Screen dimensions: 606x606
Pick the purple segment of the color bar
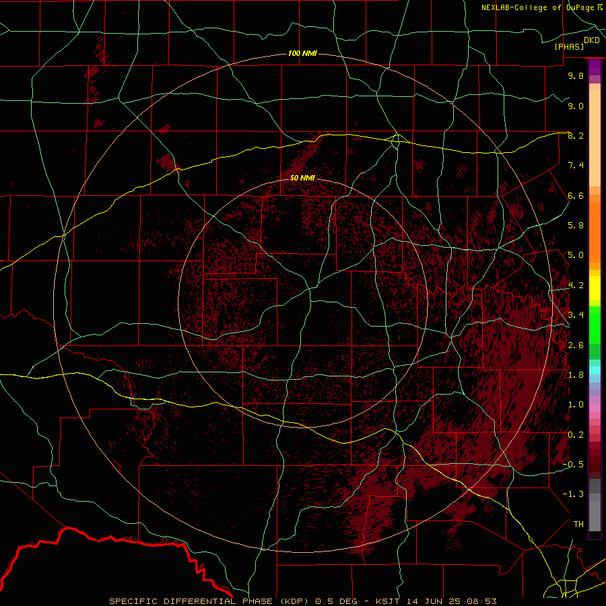coord(595,67)
